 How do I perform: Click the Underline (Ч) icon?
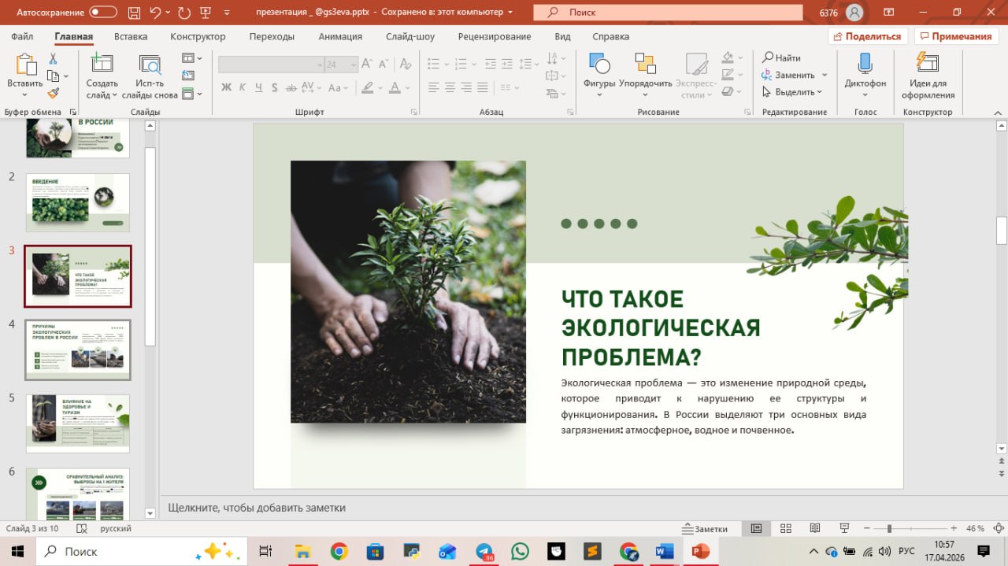(259, 87)
